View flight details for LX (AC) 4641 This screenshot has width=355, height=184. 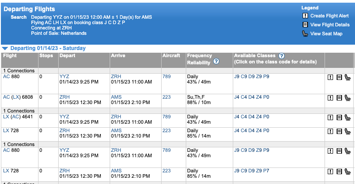[339, 117]
